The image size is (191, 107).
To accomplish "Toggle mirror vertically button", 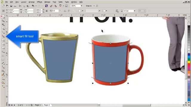I will (x=69, y=11).
